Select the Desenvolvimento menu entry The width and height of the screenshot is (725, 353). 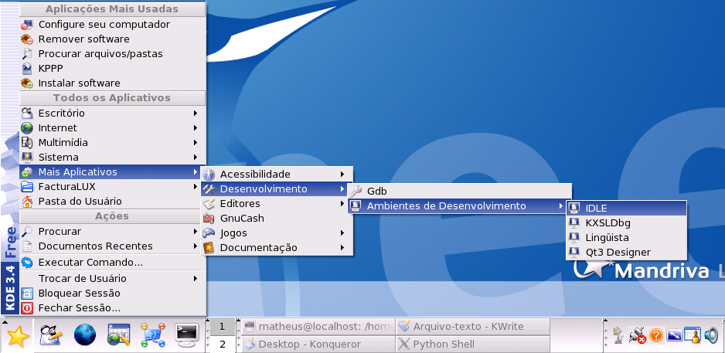coord(277,189)
